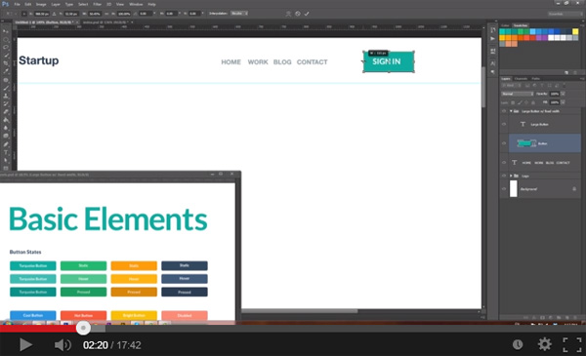
Task: Open the Paragraph panel icon in the dock
Action: pyautogui.click(x=493, y=71)
